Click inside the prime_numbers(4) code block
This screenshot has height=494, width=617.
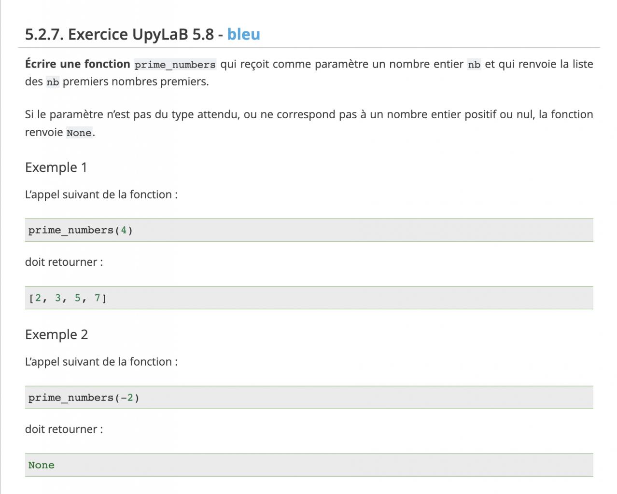[309, 230]
